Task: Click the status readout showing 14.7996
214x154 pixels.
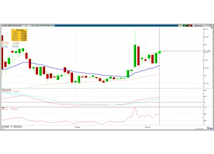Action: 12,127
